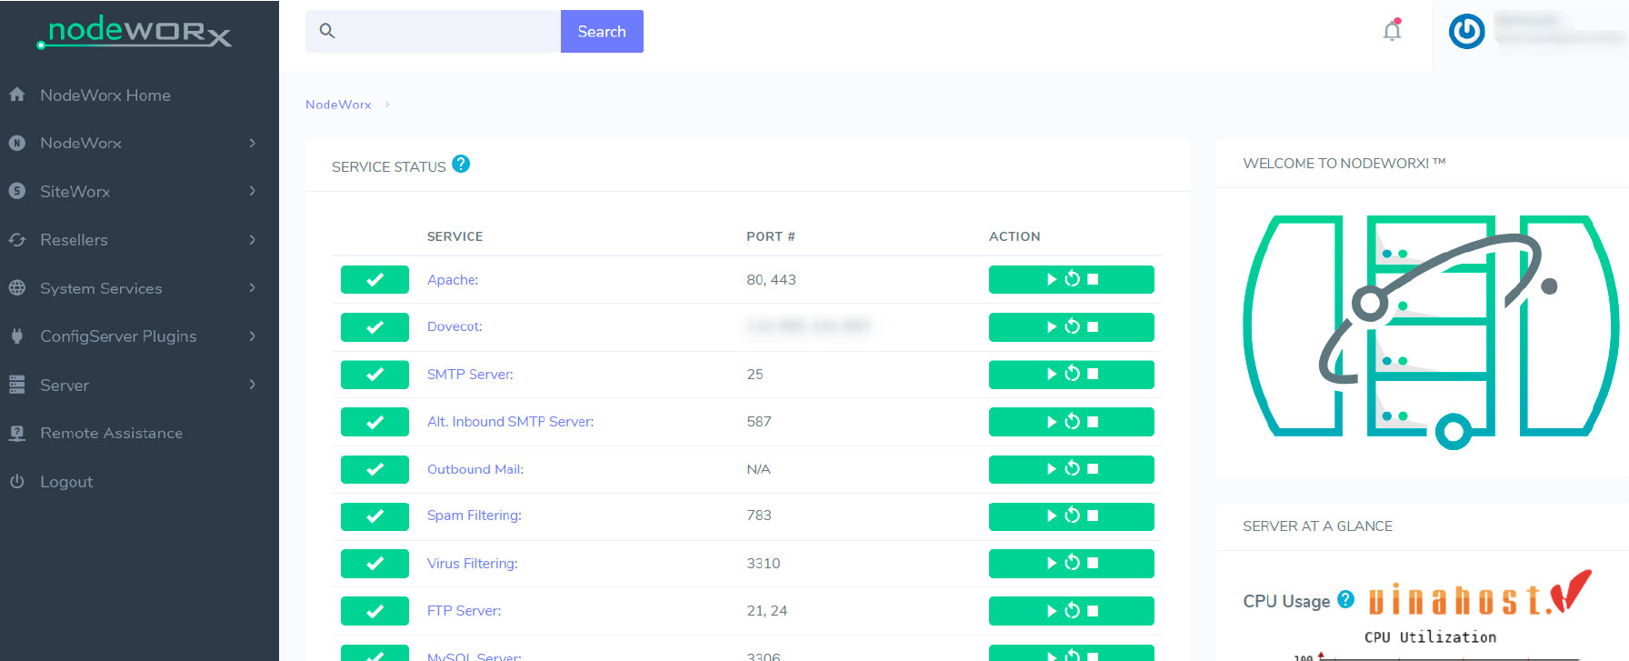Restart the Dovecot service

tap(1073, 326)
